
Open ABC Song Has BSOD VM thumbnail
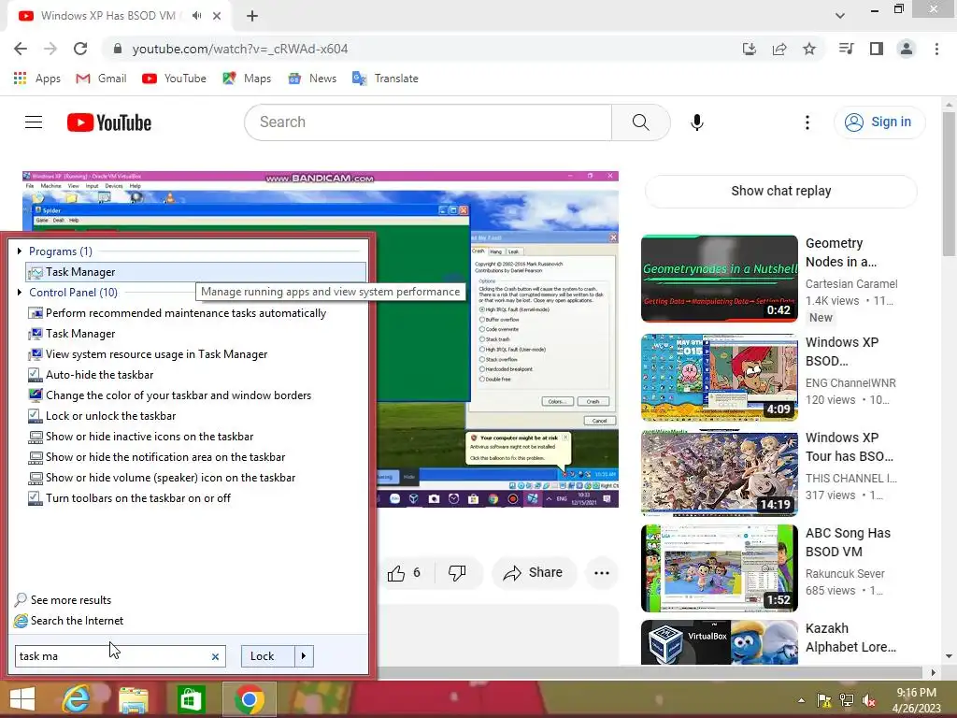pos(720,568)
